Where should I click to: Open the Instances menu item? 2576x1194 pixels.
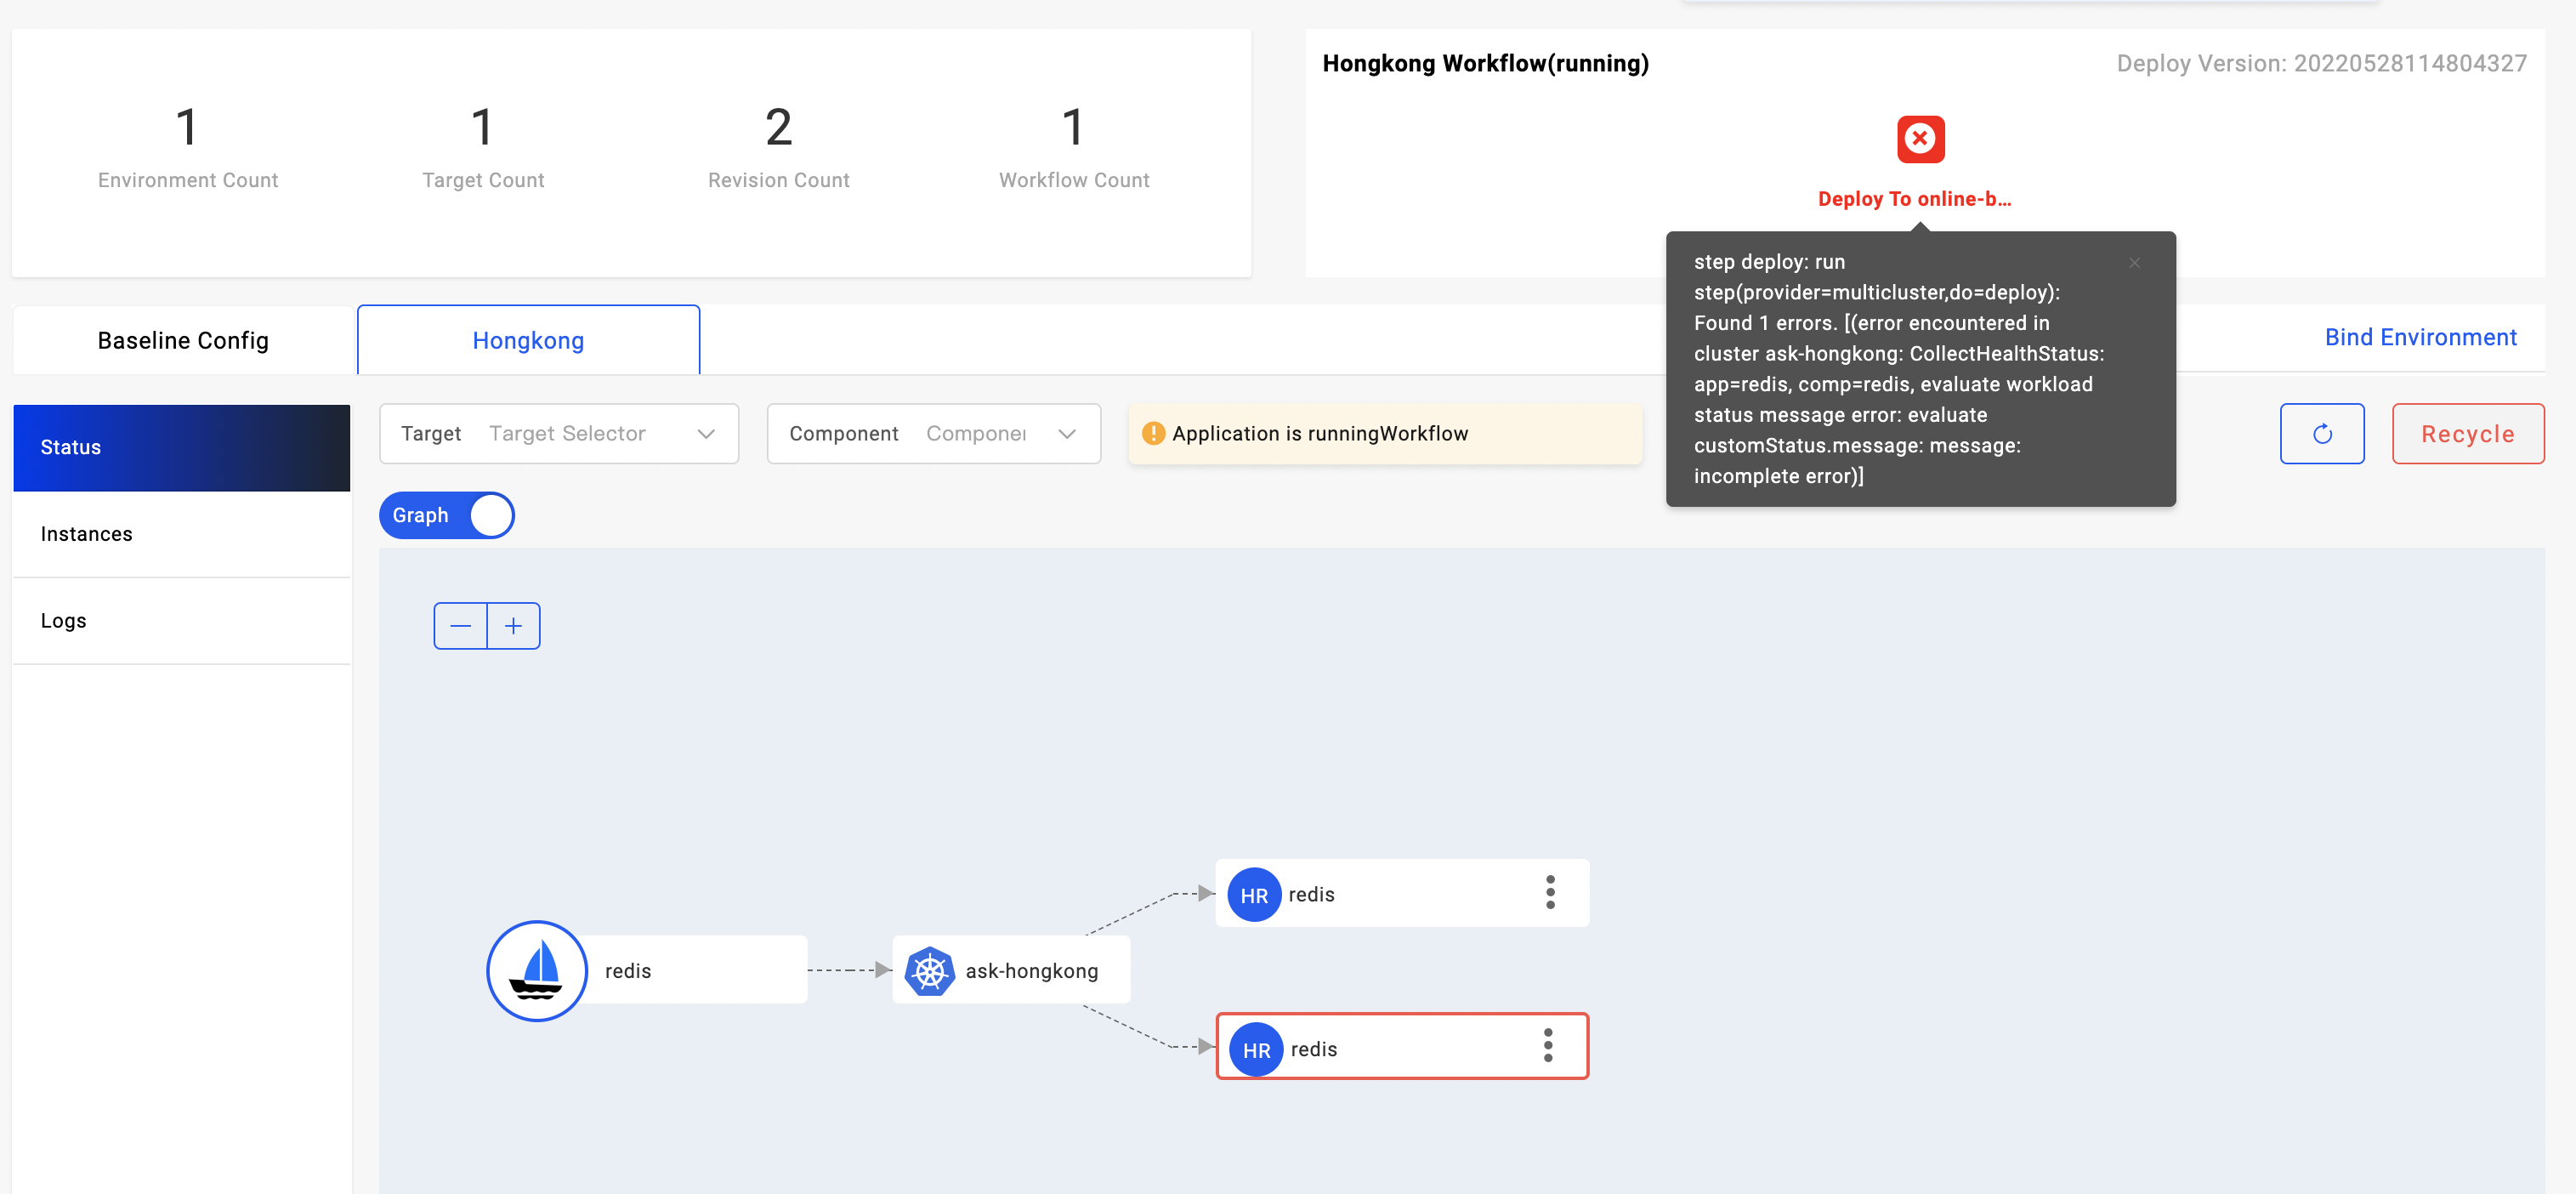point(182,535)
